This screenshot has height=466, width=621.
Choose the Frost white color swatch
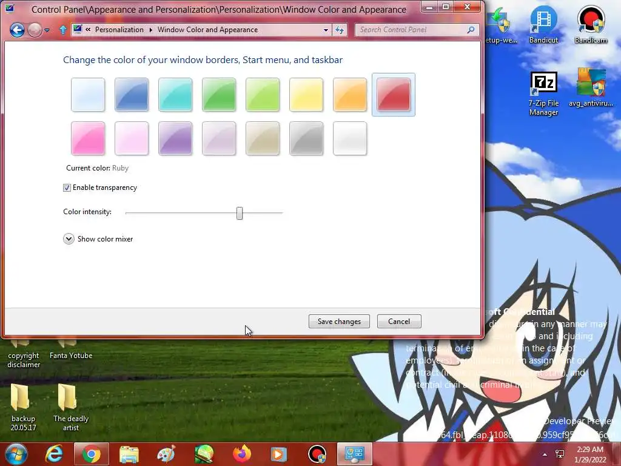[x=350, y=138]
